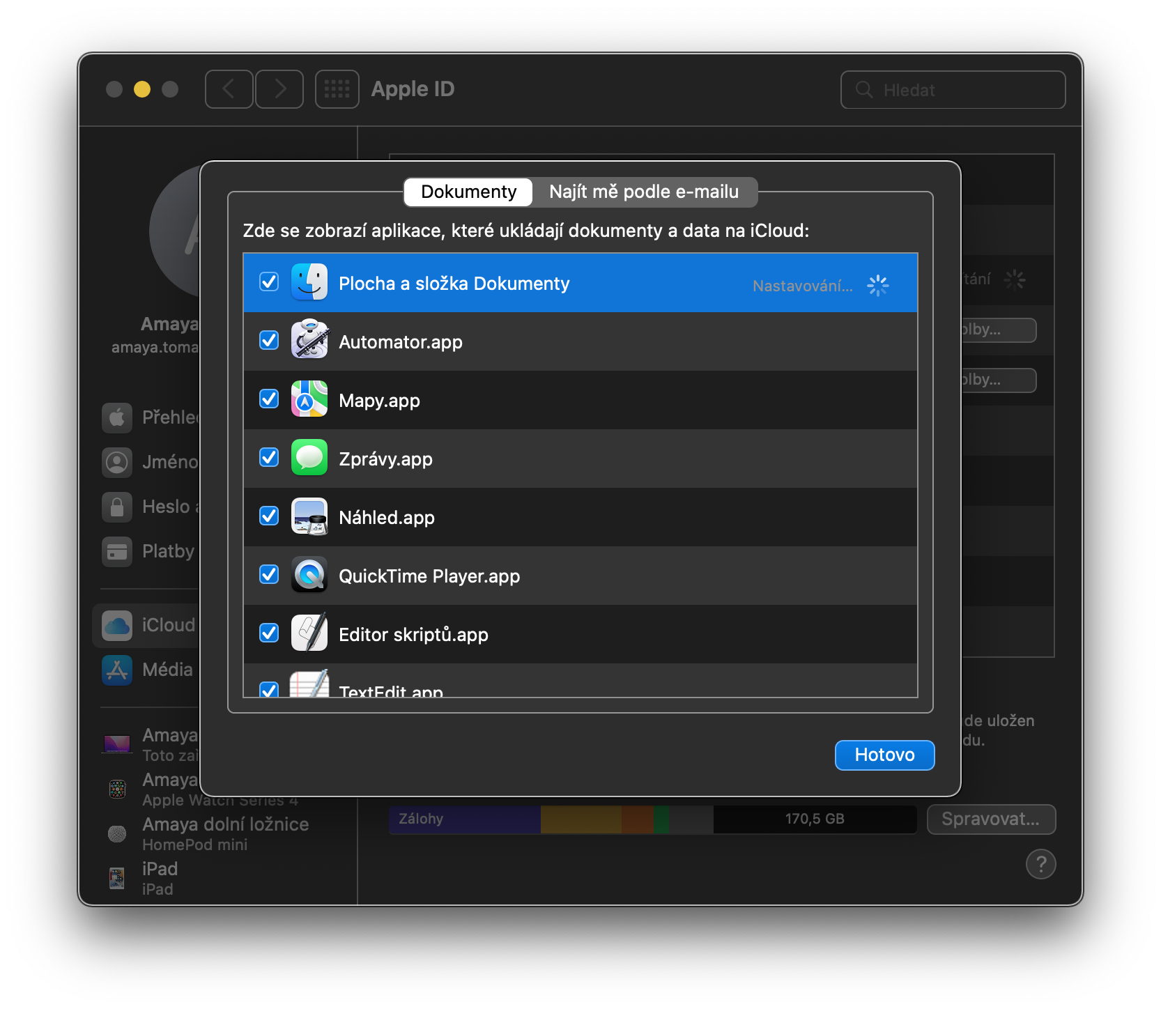Screen dimensions: 1161x1009
Task: Select the Náhled.app row text
Action: [387, 518]
